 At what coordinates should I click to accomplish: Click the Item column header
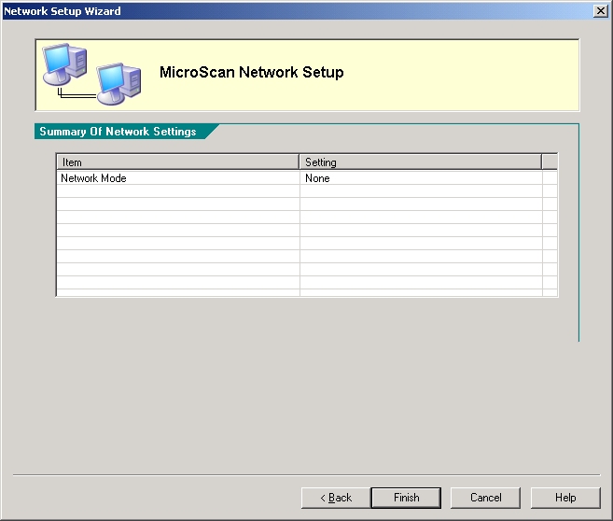coord(178,162)
